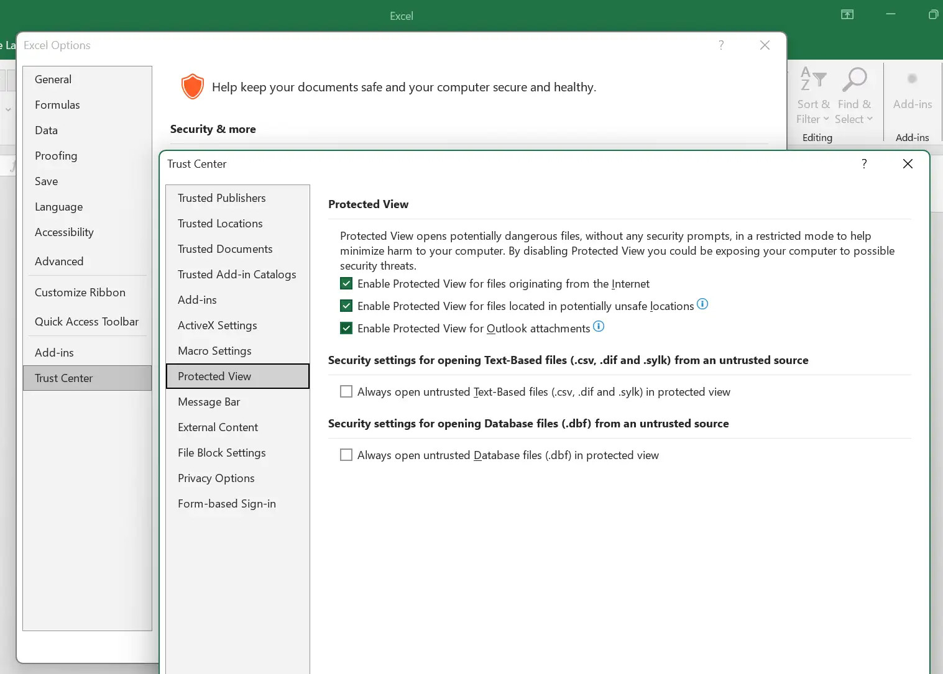This screenshot has height=674, width=943.
Task: Expand the Sort & Filter dropdown arrow
Action: click(826, 119)
